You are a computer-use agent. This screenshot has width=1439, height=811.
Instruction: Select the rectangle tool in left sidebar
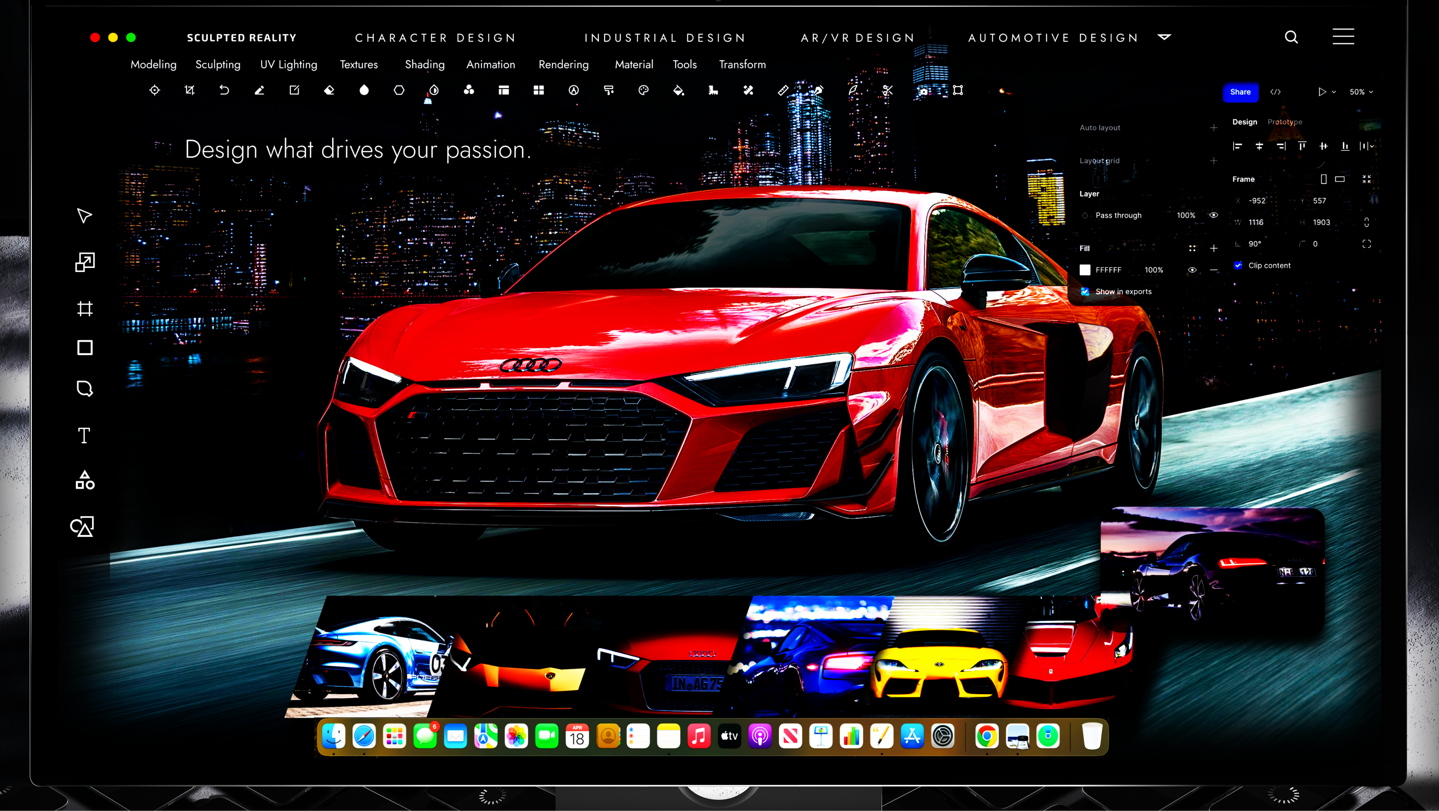[85, 347]
